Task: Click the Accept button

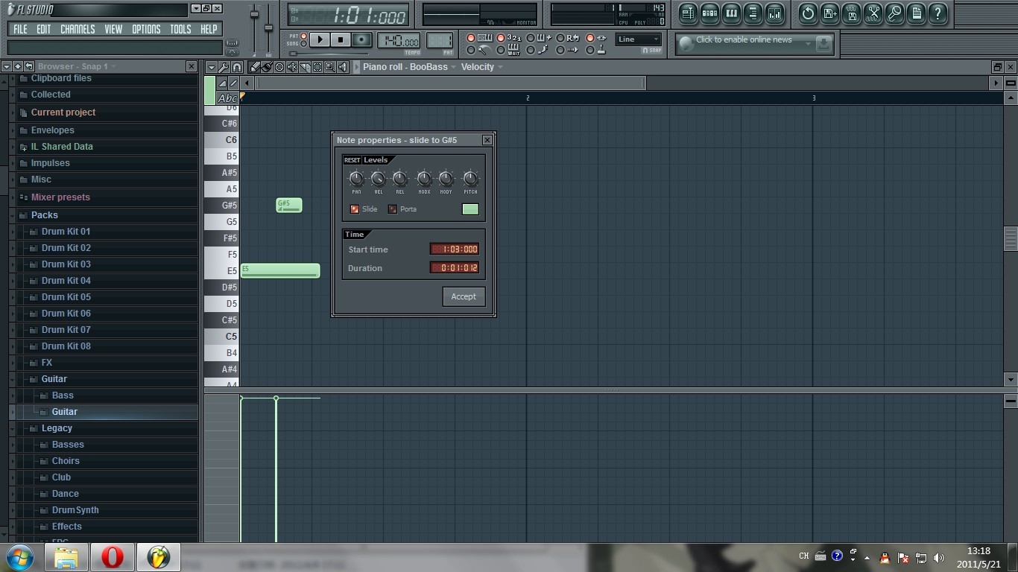Action: 463,296
